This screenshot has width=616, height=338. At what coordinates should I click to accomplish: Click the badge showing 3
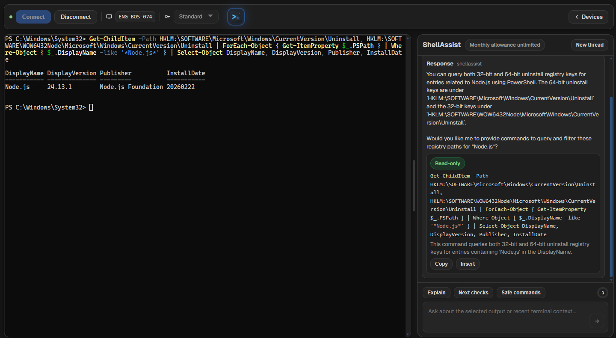[603, 293]
